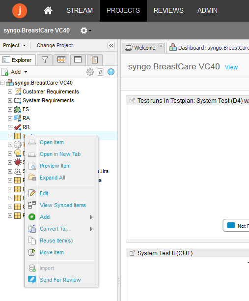Screen dimensions: 249x301
Task: Switch to the Dashboard: syngo.BreastCare tab
Action: [209, 48]
